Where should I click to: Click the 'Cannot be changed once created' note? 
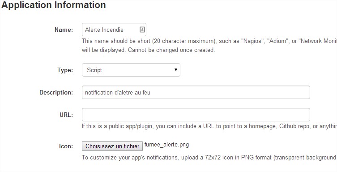(x=171, y=50)
